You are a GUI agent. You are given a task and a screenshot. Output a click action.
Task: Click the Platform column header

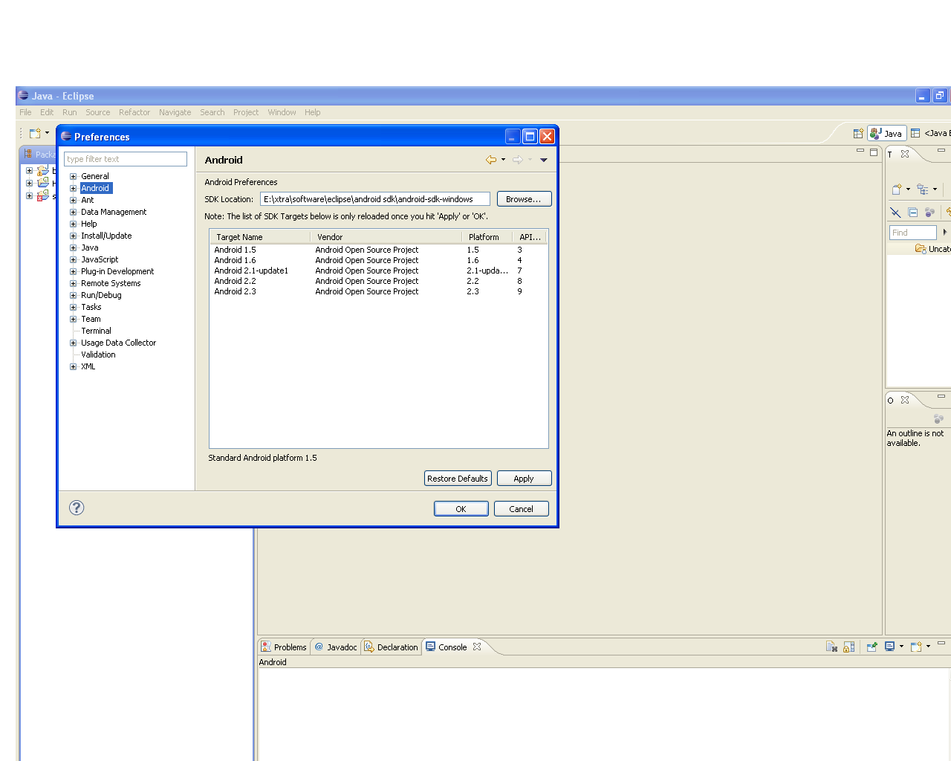(487, 237)
